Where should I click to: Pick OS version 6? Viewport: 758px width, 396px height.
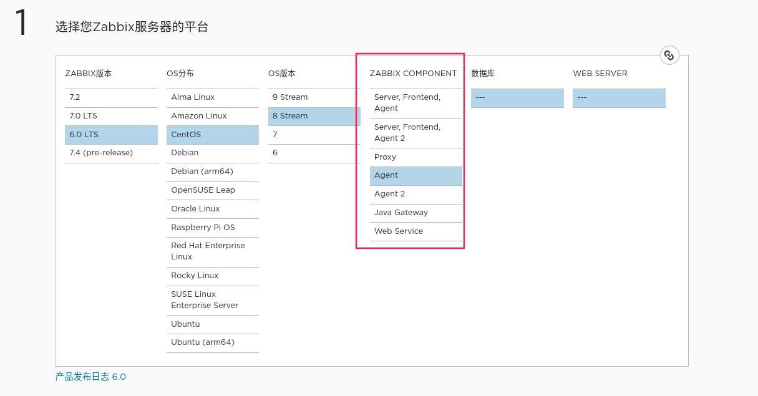(x=314, y=153)
